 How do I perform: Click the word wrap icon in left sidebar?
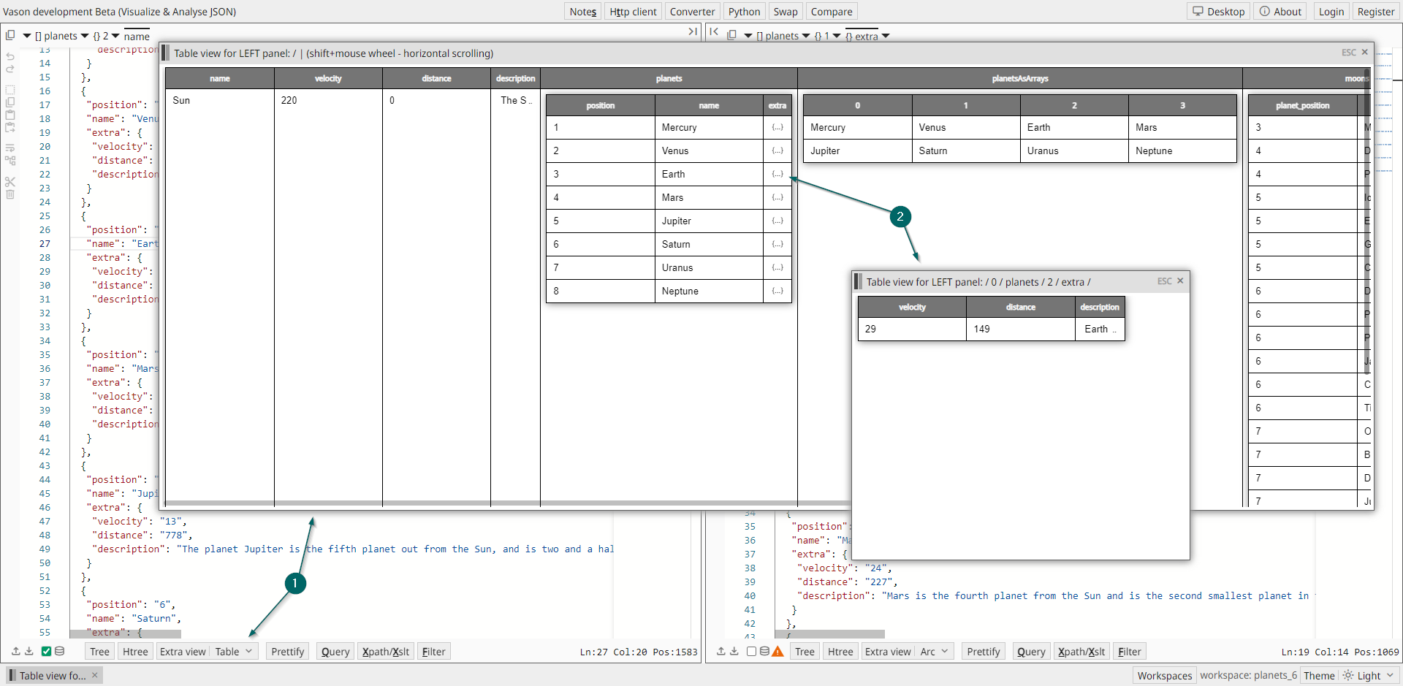point(10,148)
